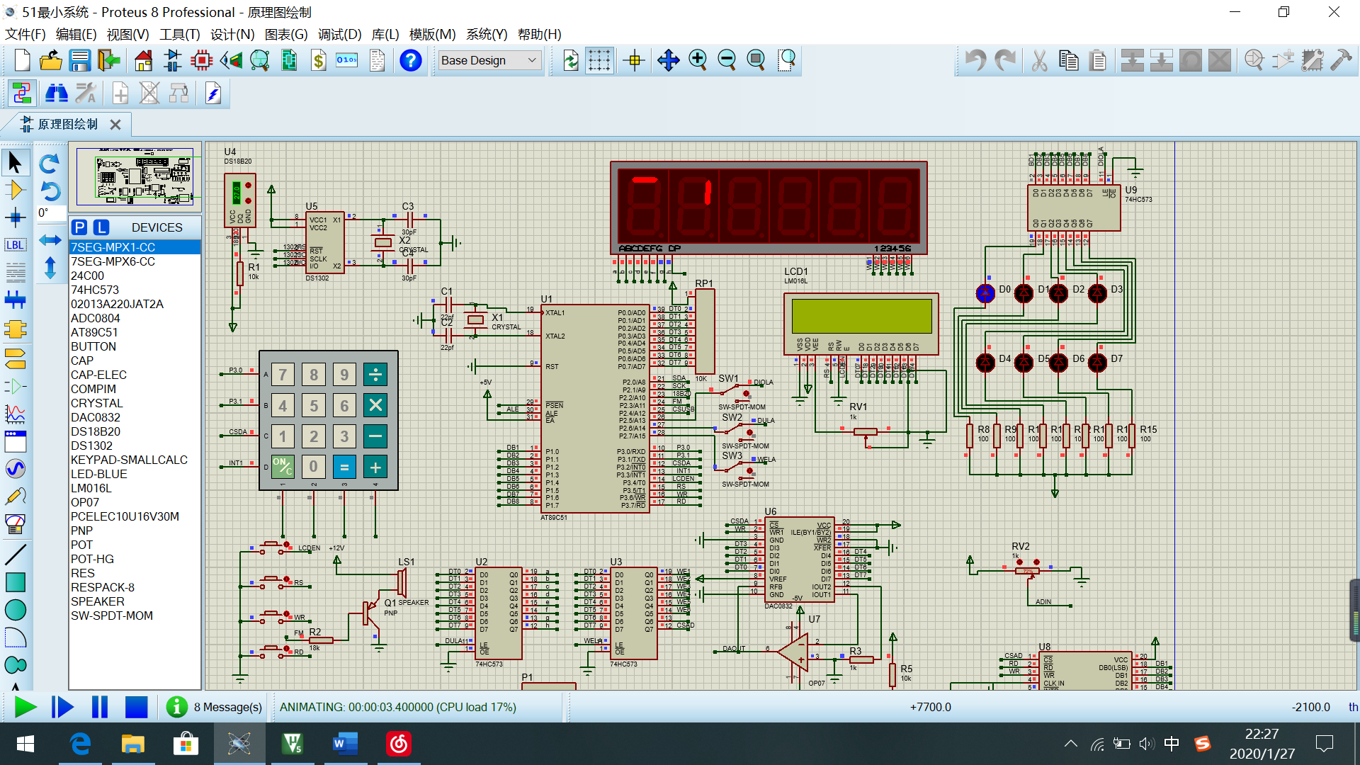Image resolution: width=1360 pixels, height=765 pixels.
Task: Select the Component mode tool
Action: (15, 190)
